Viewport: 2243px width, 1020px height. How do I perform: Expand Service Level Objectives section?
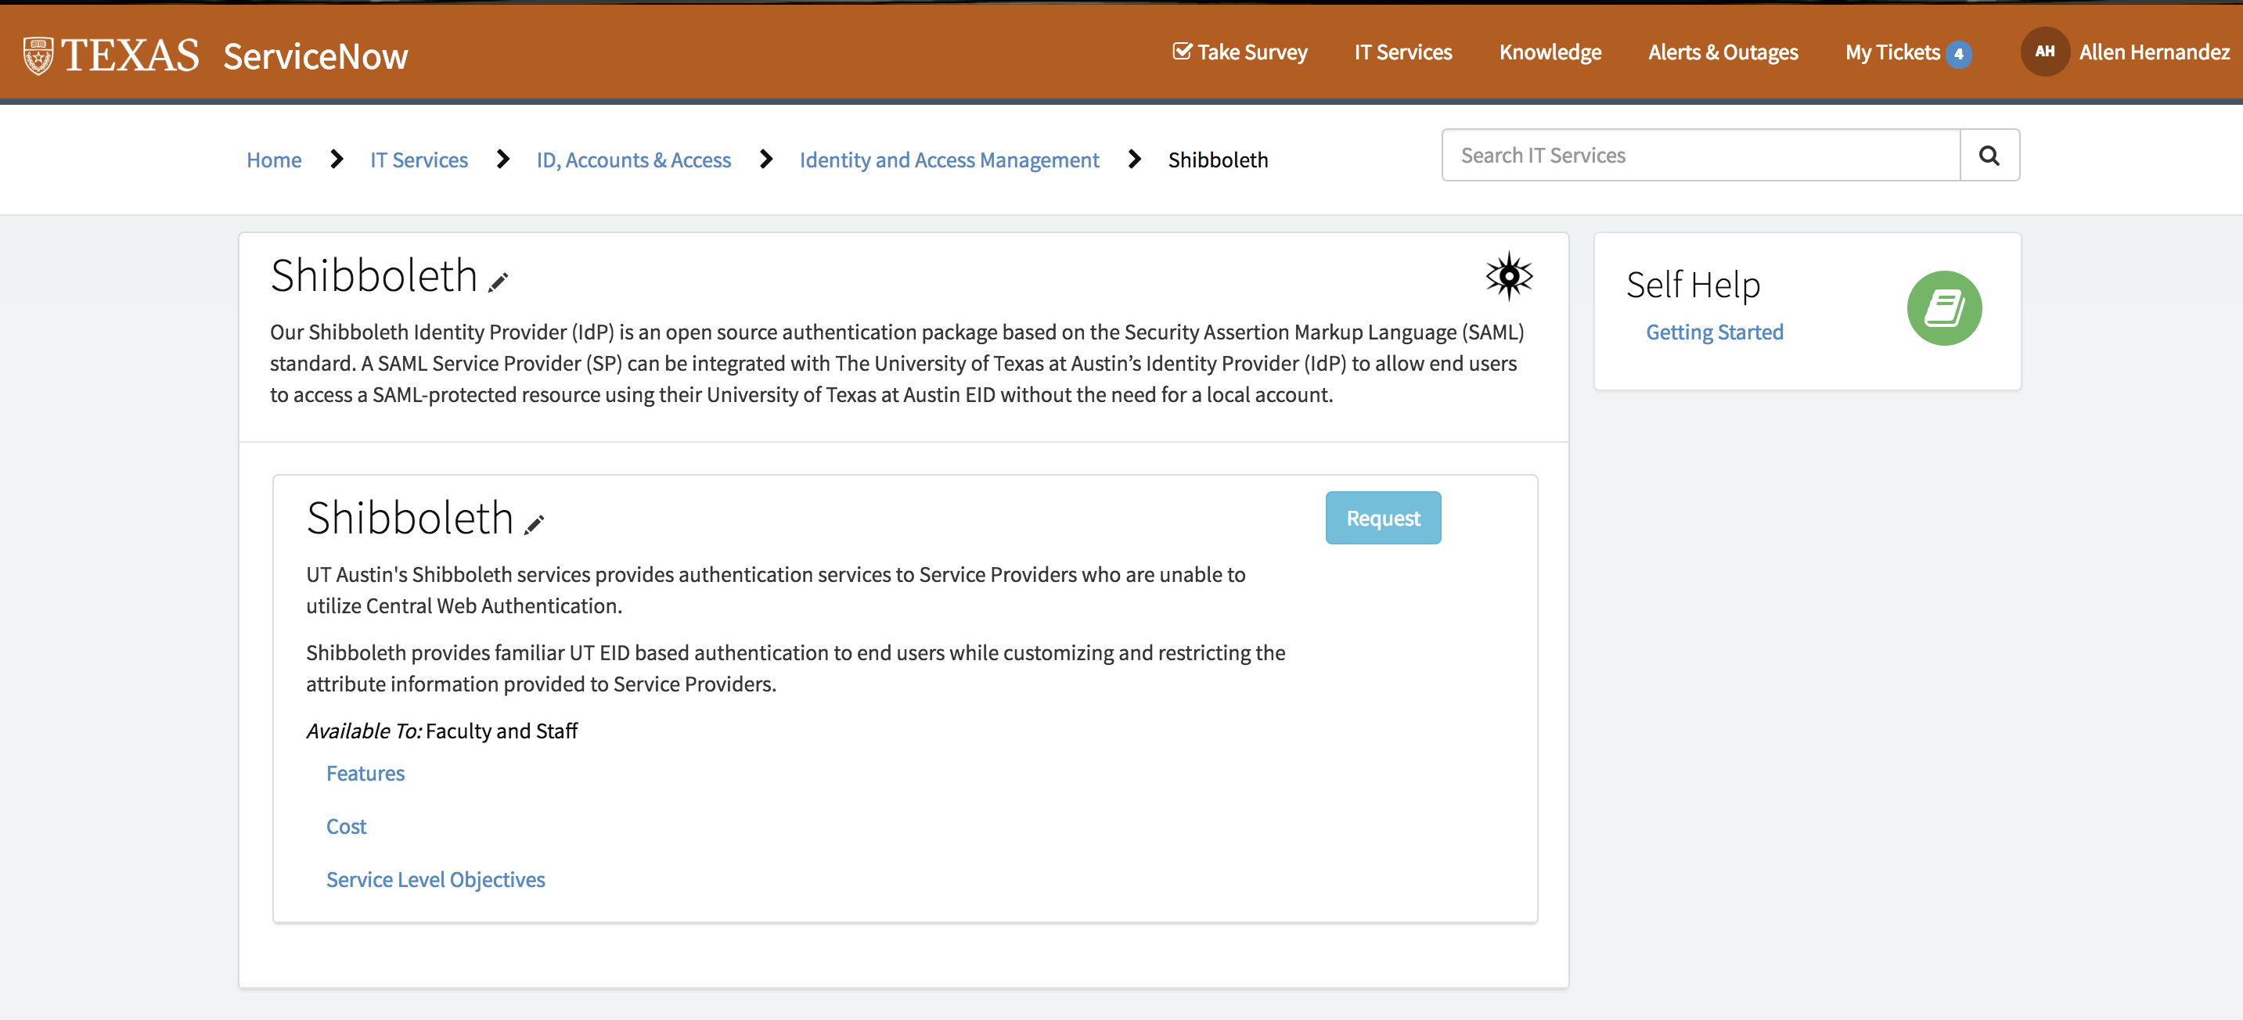pos(435,879)
